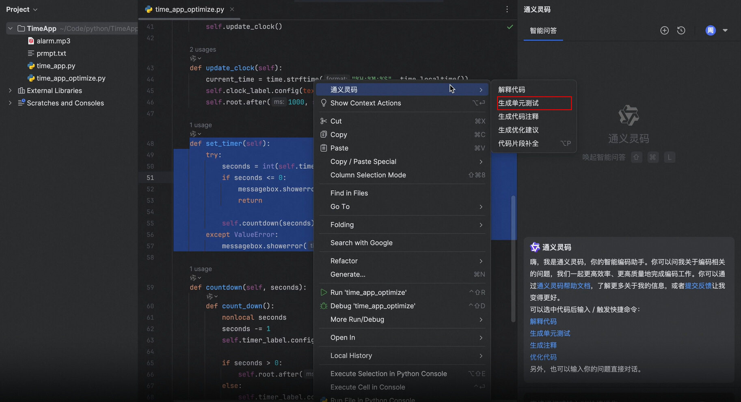Click the alarm.mp3 audio file icon
Viewport: 741px width, 402px height.
point(31,41)
